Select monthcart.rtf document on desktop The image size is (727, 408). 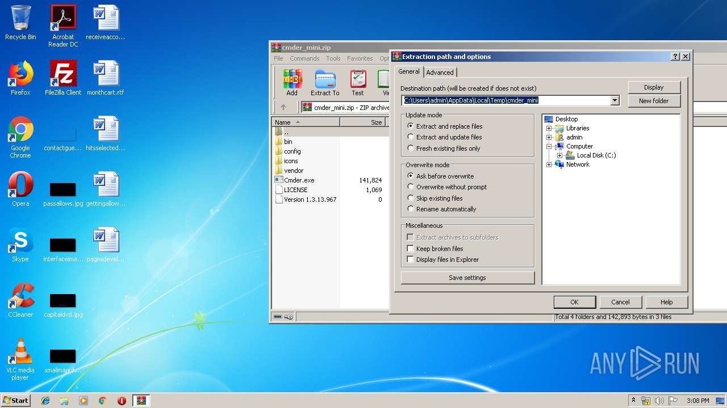click(106, 78)
